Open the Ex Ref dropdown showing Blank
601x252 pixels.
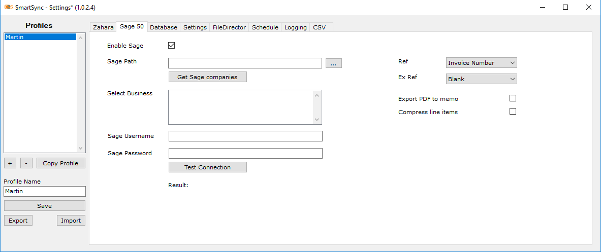[x=482, y=79]
